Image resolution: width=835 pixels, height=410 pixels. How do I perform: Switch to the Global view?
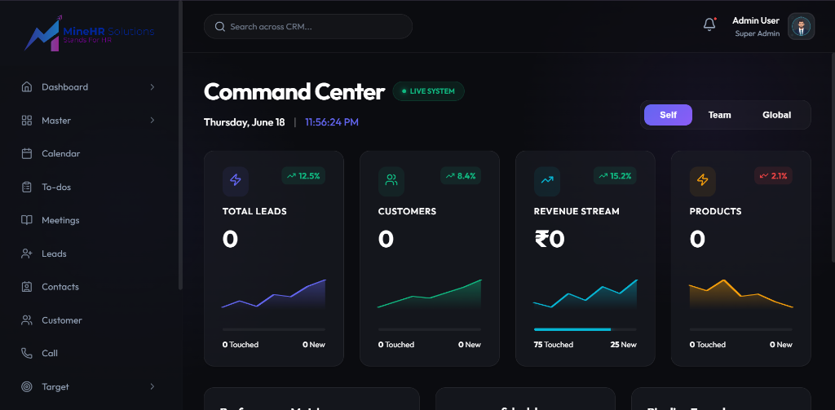(x=776, y=115)
